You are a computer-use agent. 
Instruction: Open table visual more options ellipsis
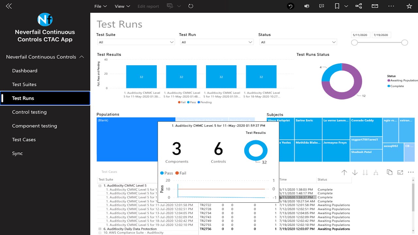coord(411,172)
